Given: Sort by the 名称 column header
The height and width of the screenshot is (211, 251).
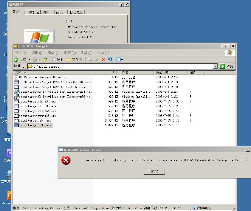Looking at the screenshot, I should pos(53,73).
